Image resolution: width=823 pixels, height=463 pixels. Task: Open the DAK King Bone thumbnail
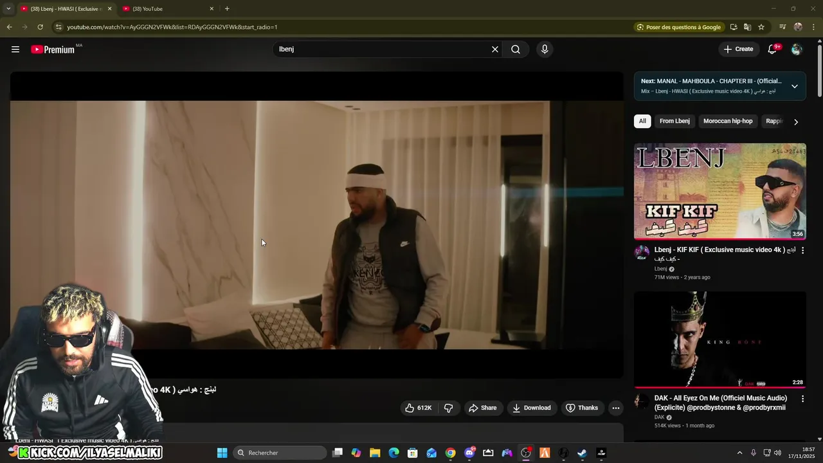[x=720, y=340]
